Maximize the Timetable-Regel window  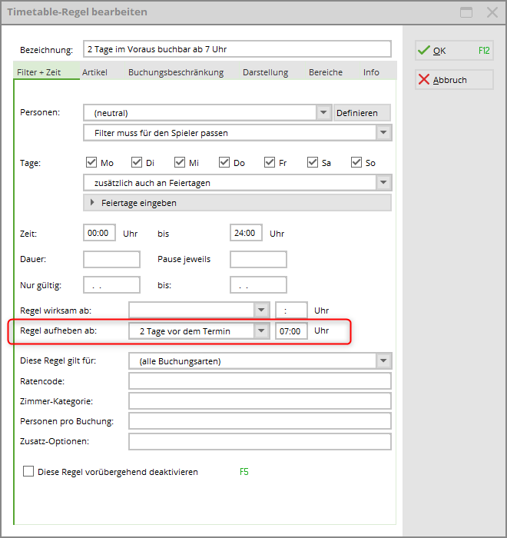(466, 12)
